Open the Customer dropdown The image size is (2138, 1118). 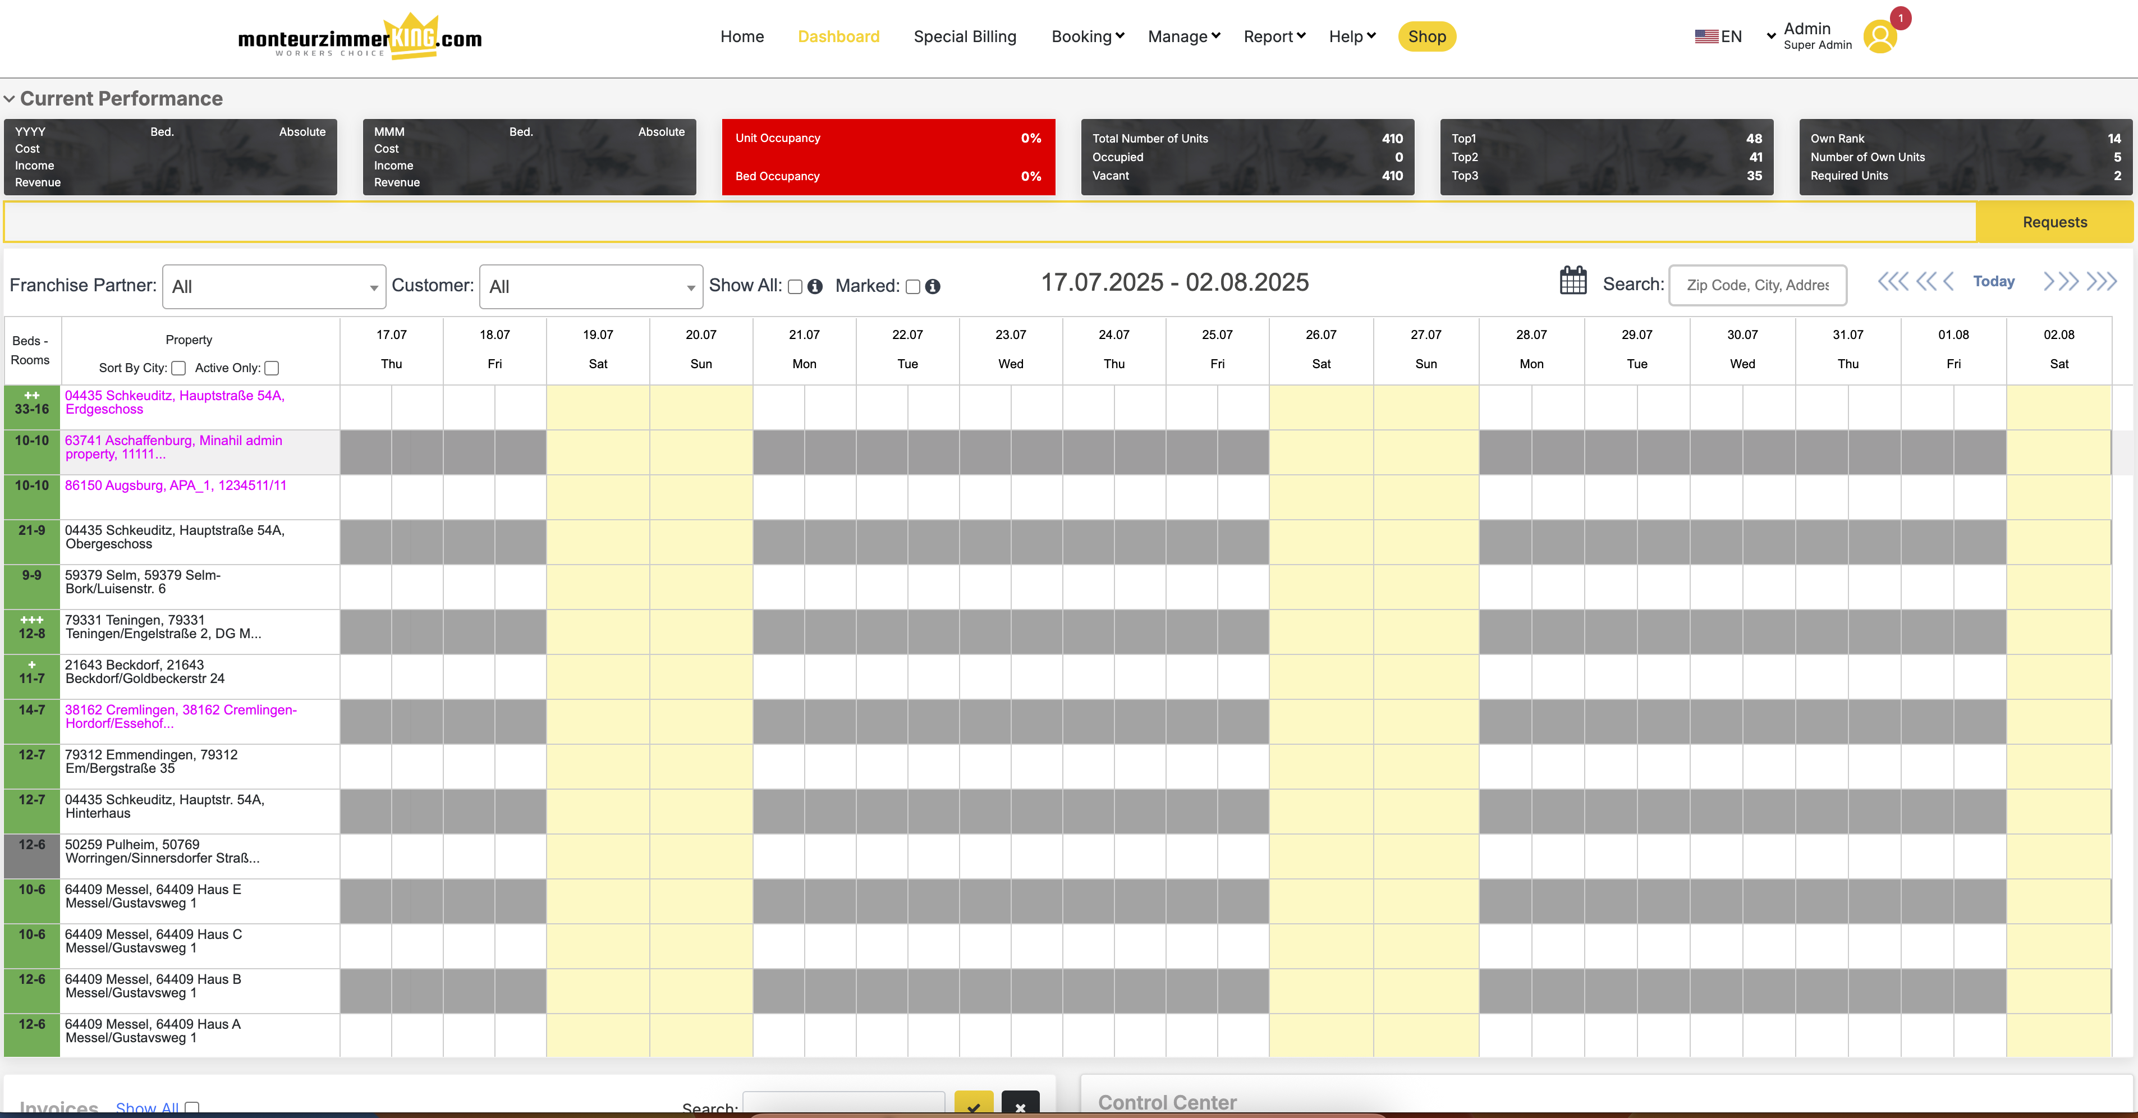click(x=591, y=286)
